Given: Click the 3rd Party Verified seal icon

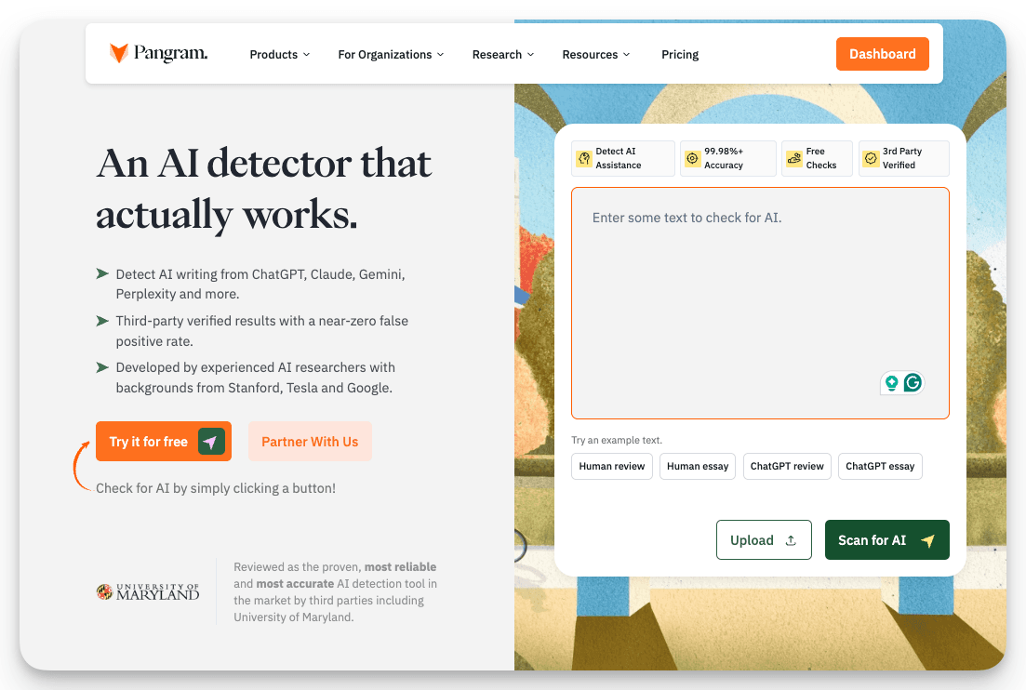Looking at the screenshot, I should point(870,158).
